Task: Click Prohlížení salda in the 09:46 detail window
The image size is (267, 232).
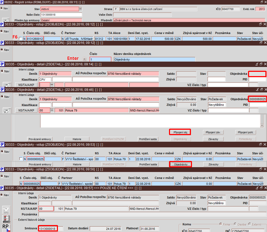Action: coord(148,139)
